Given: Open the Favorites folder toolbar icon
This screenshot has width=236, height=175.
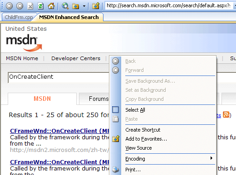Looking at the screenshot, I should pos(76,6).
